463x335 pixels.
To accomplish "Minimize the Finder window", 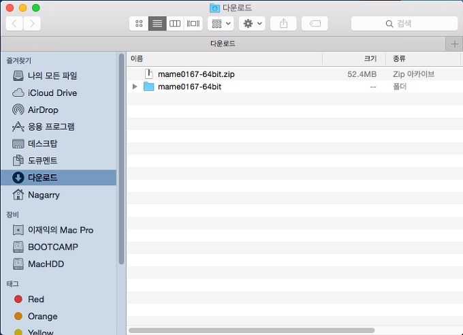I will point(22,7).
